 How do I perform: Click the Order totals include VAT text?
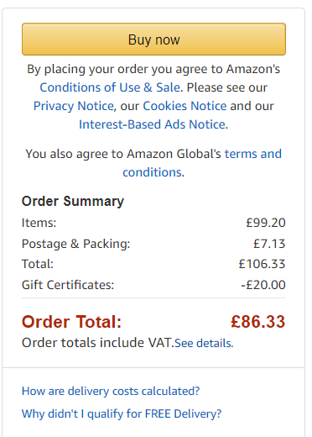click(x=98, y=343)
